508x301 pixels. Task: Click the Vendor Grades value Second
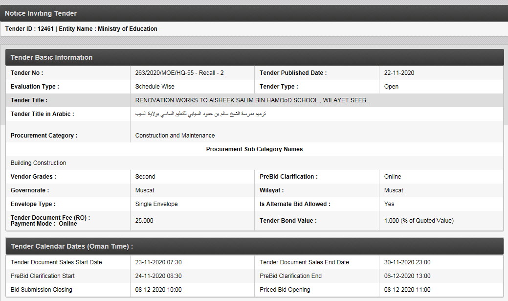click(145, 177)
